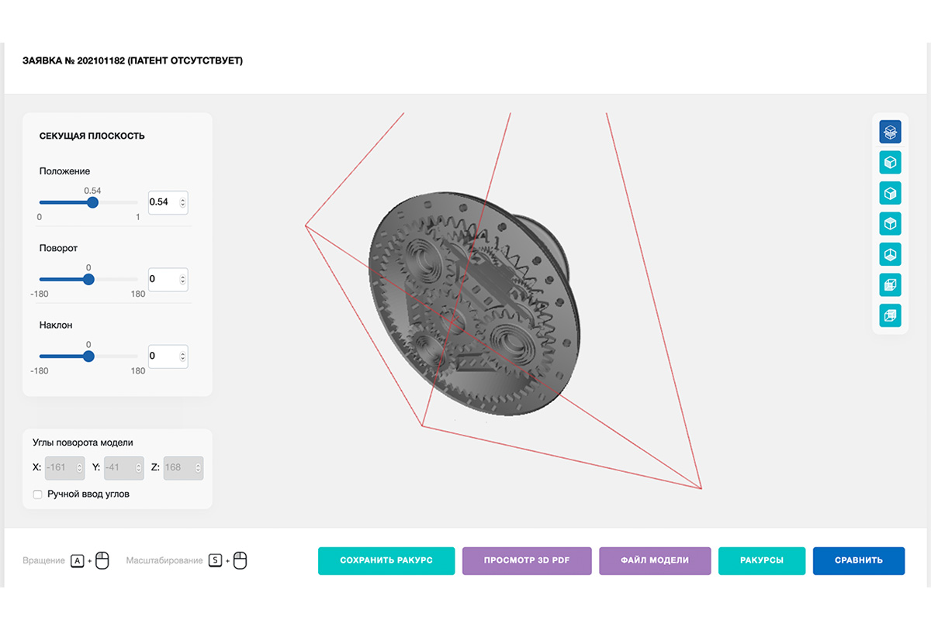Click the Заявка № 202101182 title text

point(133,60)
